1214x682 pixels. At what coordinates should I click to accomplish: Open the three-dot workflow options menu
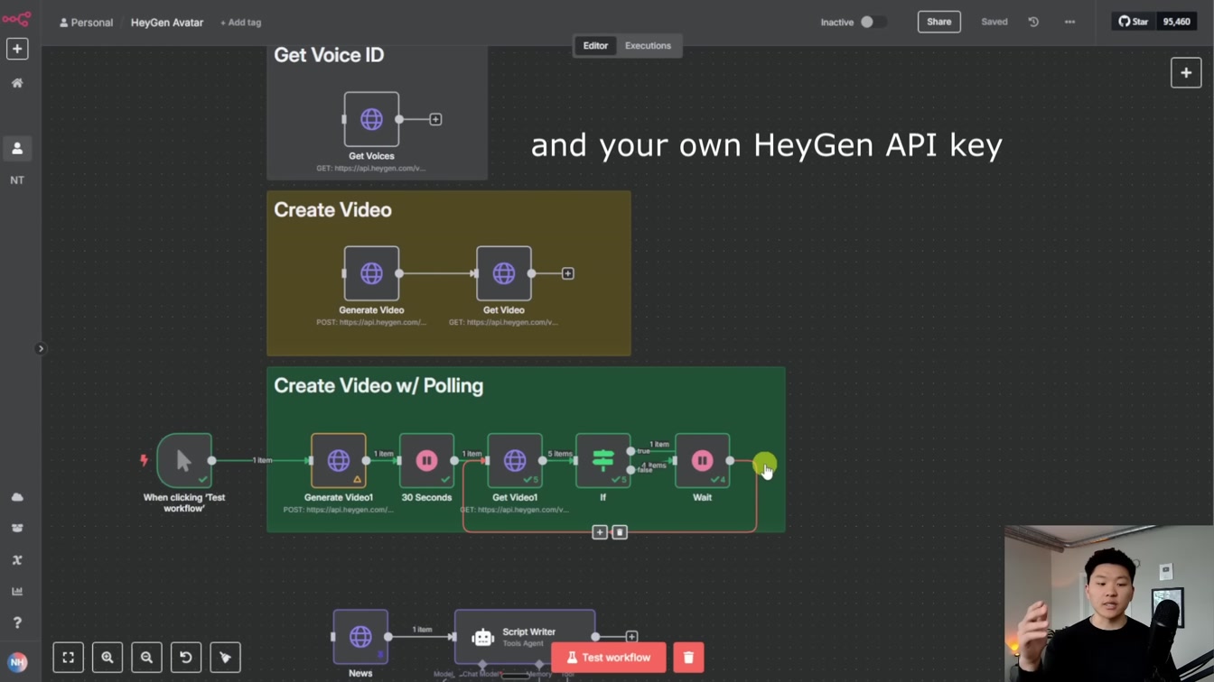tap(1069, 22)
